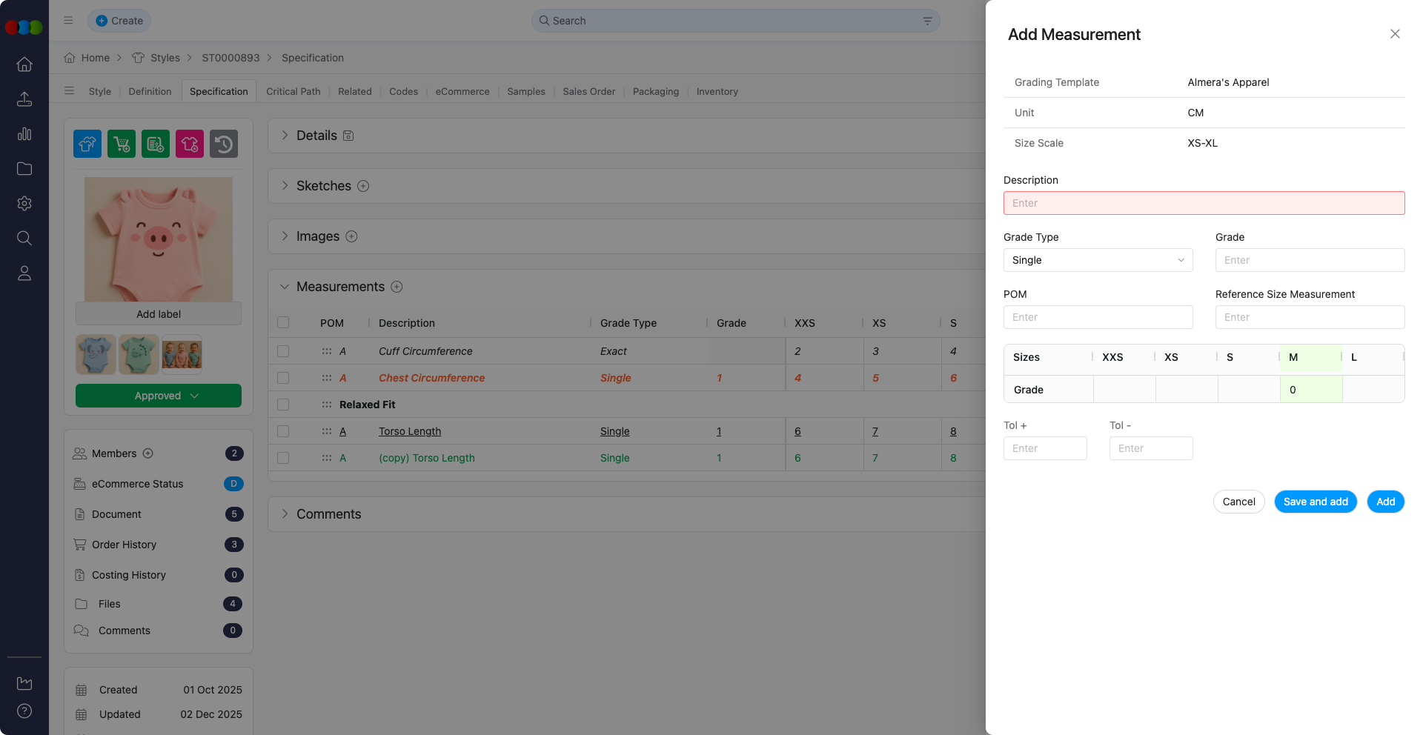
Task: Open the costing document icon
Action: click(x=155, y=144)
